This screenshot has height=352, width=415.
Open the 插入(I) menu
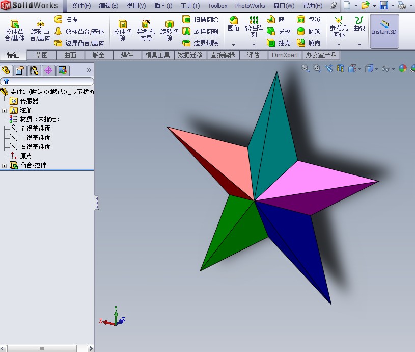(163, 6)
